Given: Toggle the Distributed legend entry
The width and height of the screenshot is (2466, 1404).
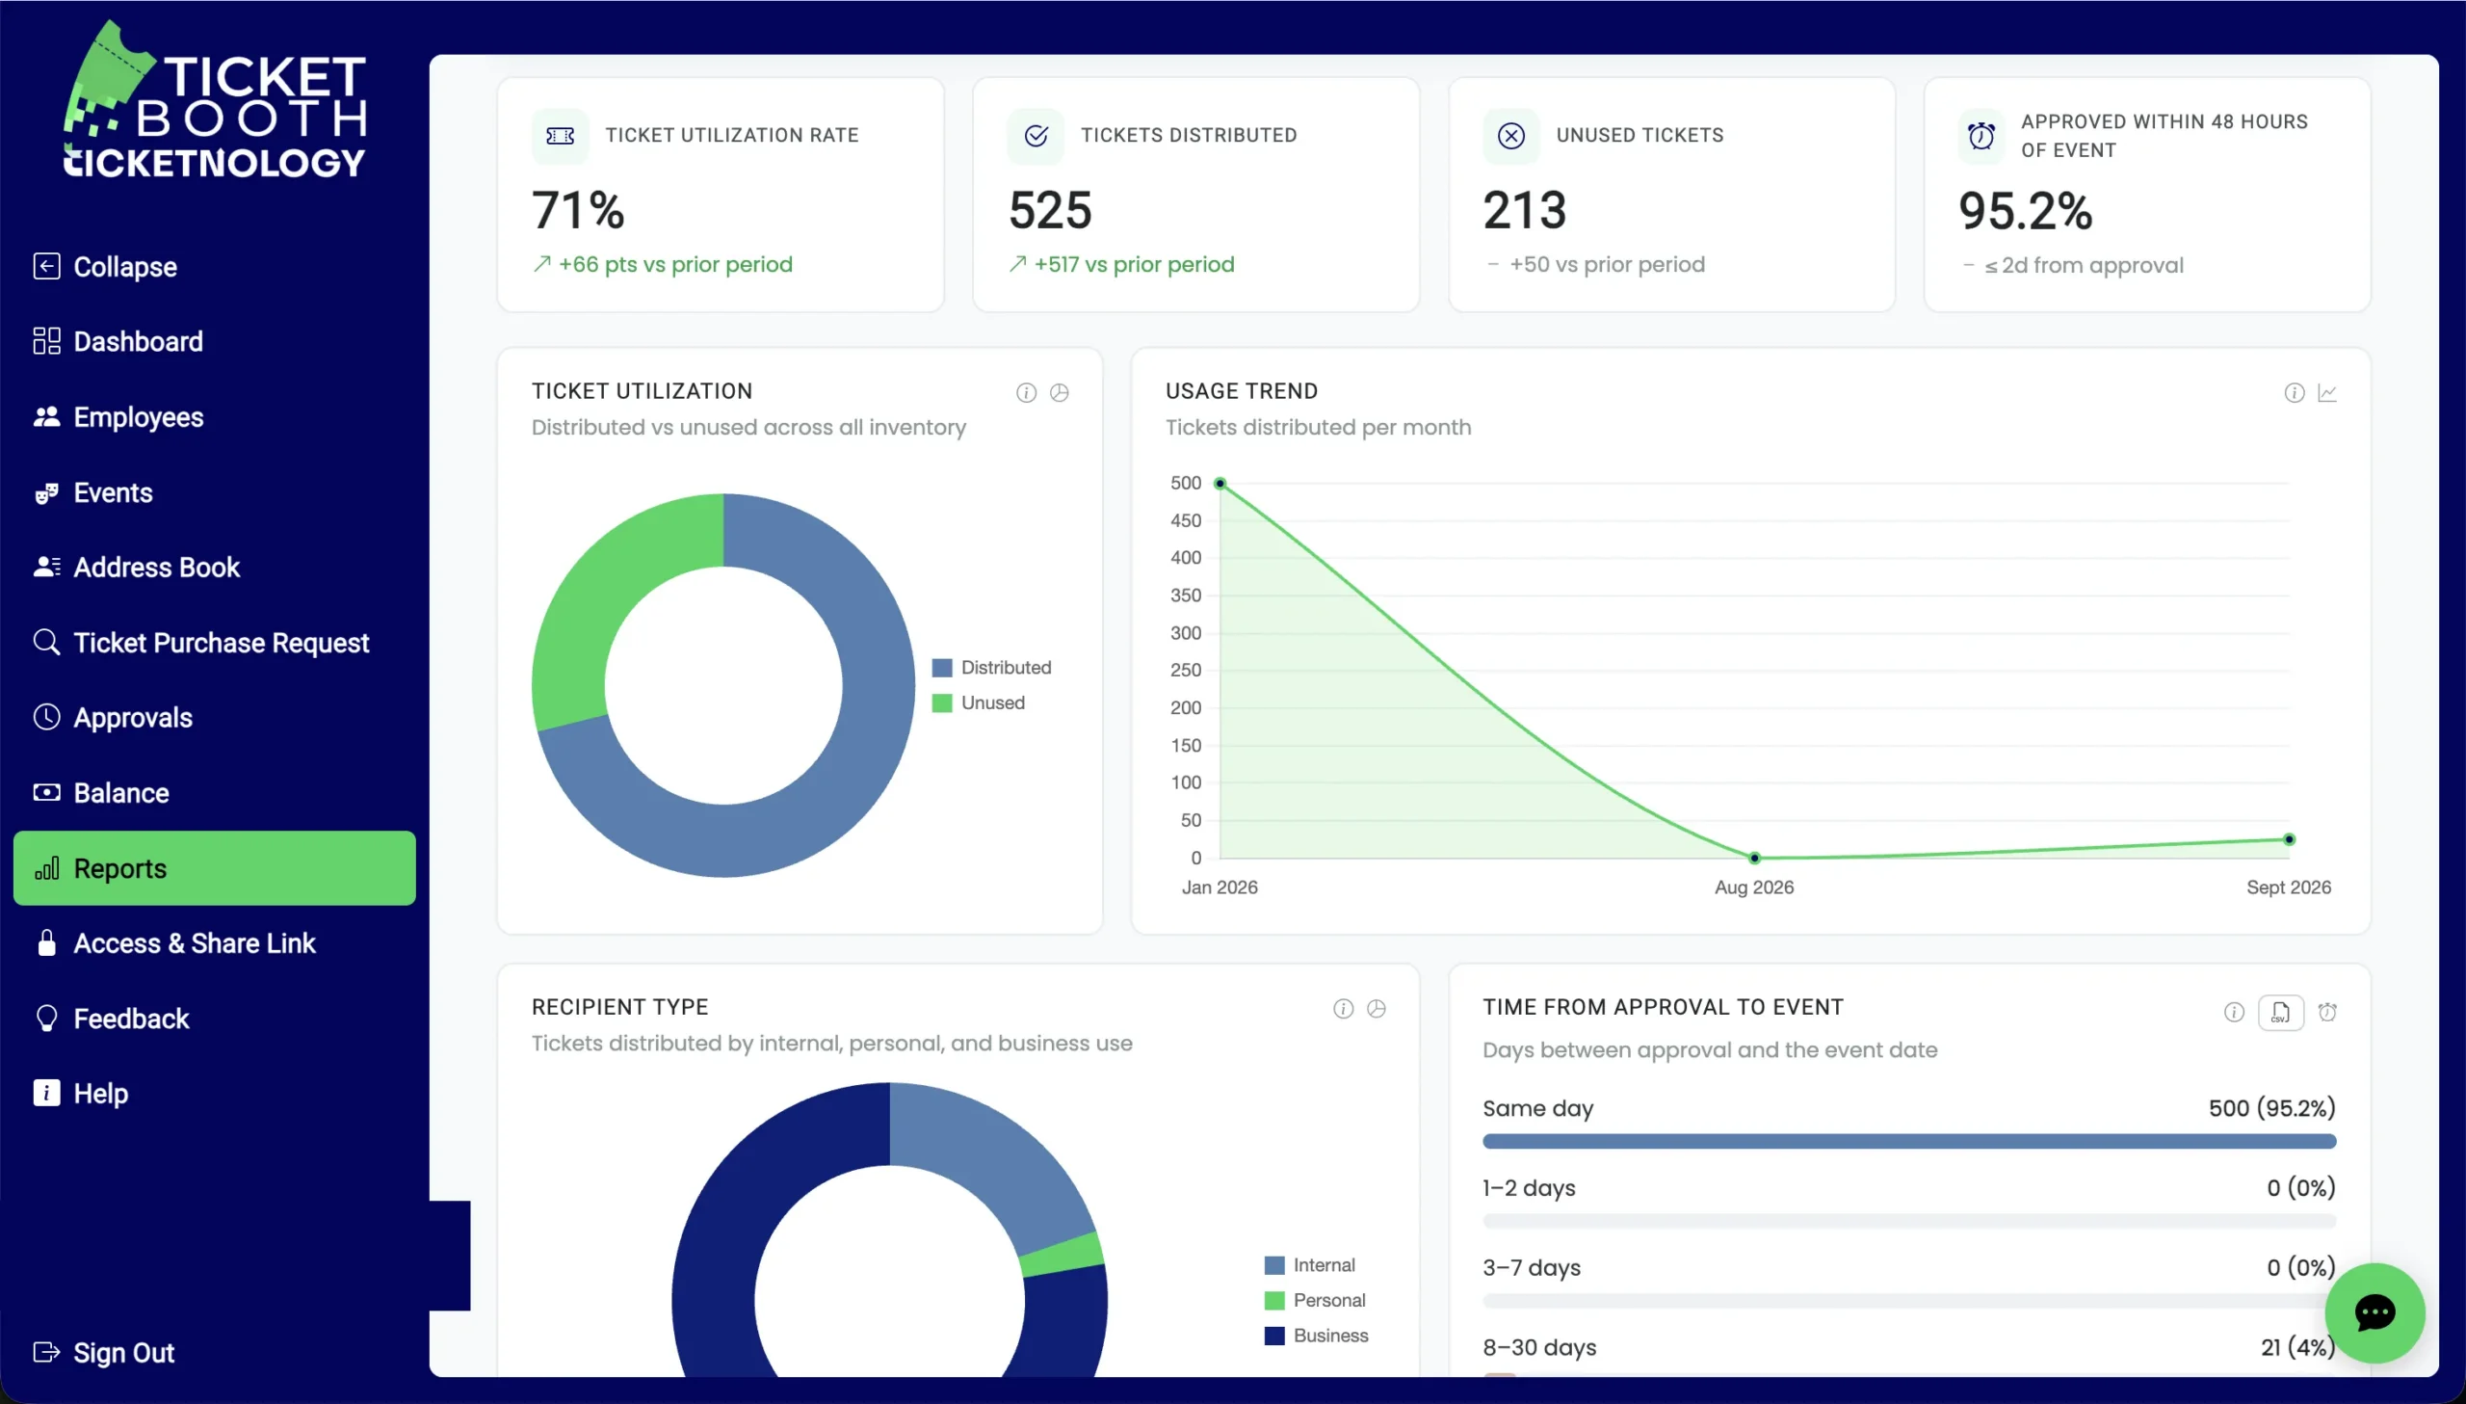Looking at the screenshot, I should click(x=991, y=667).
